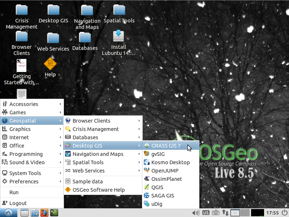Launch OssimPlanet from the submenu
289x217 pixels.
pos(171,179)
